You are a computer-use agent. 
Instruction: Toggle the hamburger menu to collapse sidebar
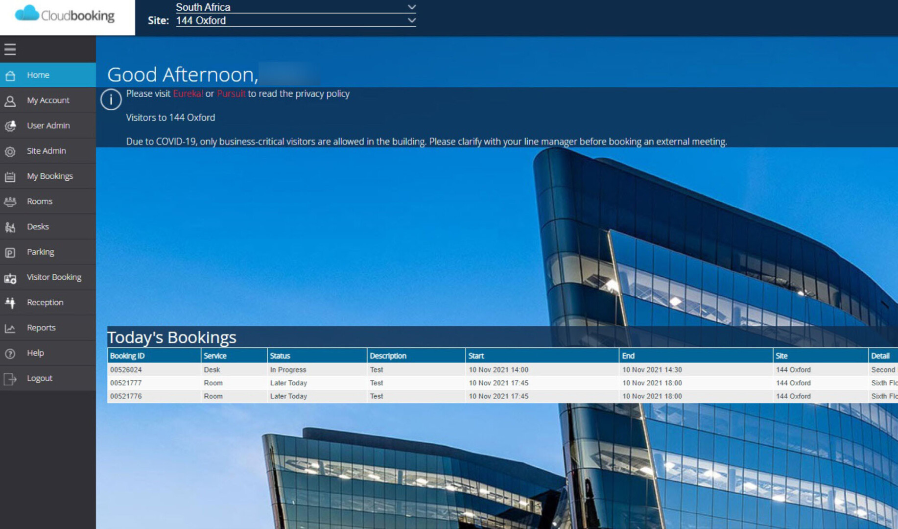10,49
